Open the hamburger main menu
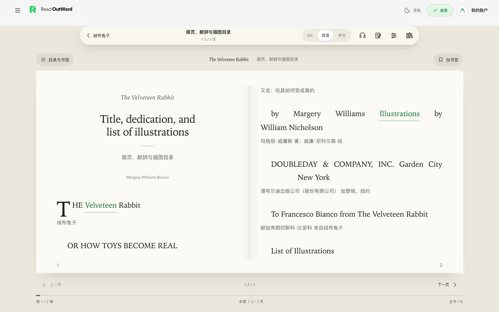Viewport: 499px width, 312px height. tap(18, 10)
